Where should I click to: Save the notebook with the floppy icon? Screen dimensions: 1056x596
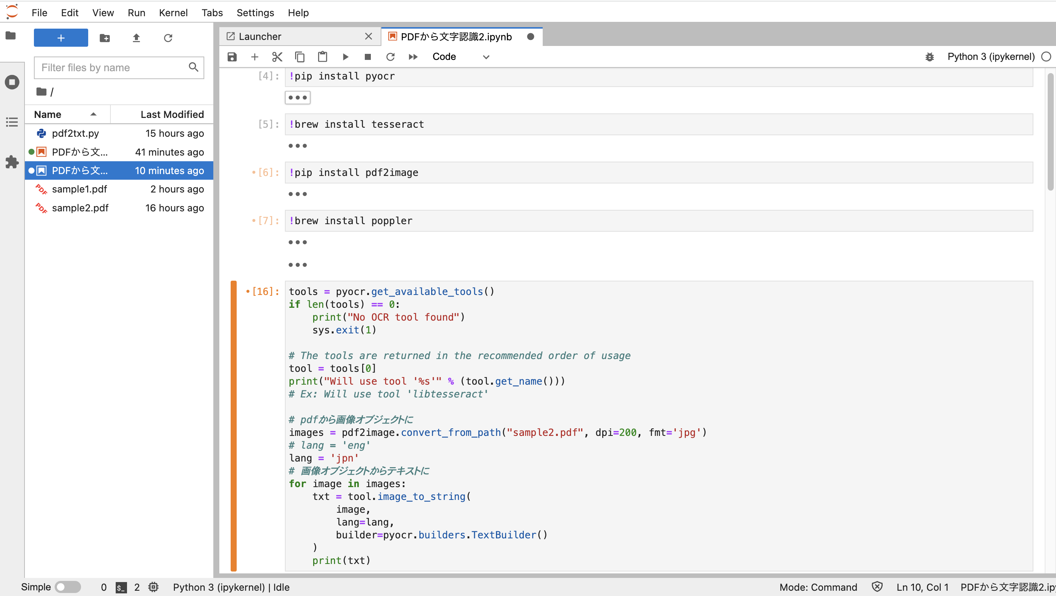(232, 57)
